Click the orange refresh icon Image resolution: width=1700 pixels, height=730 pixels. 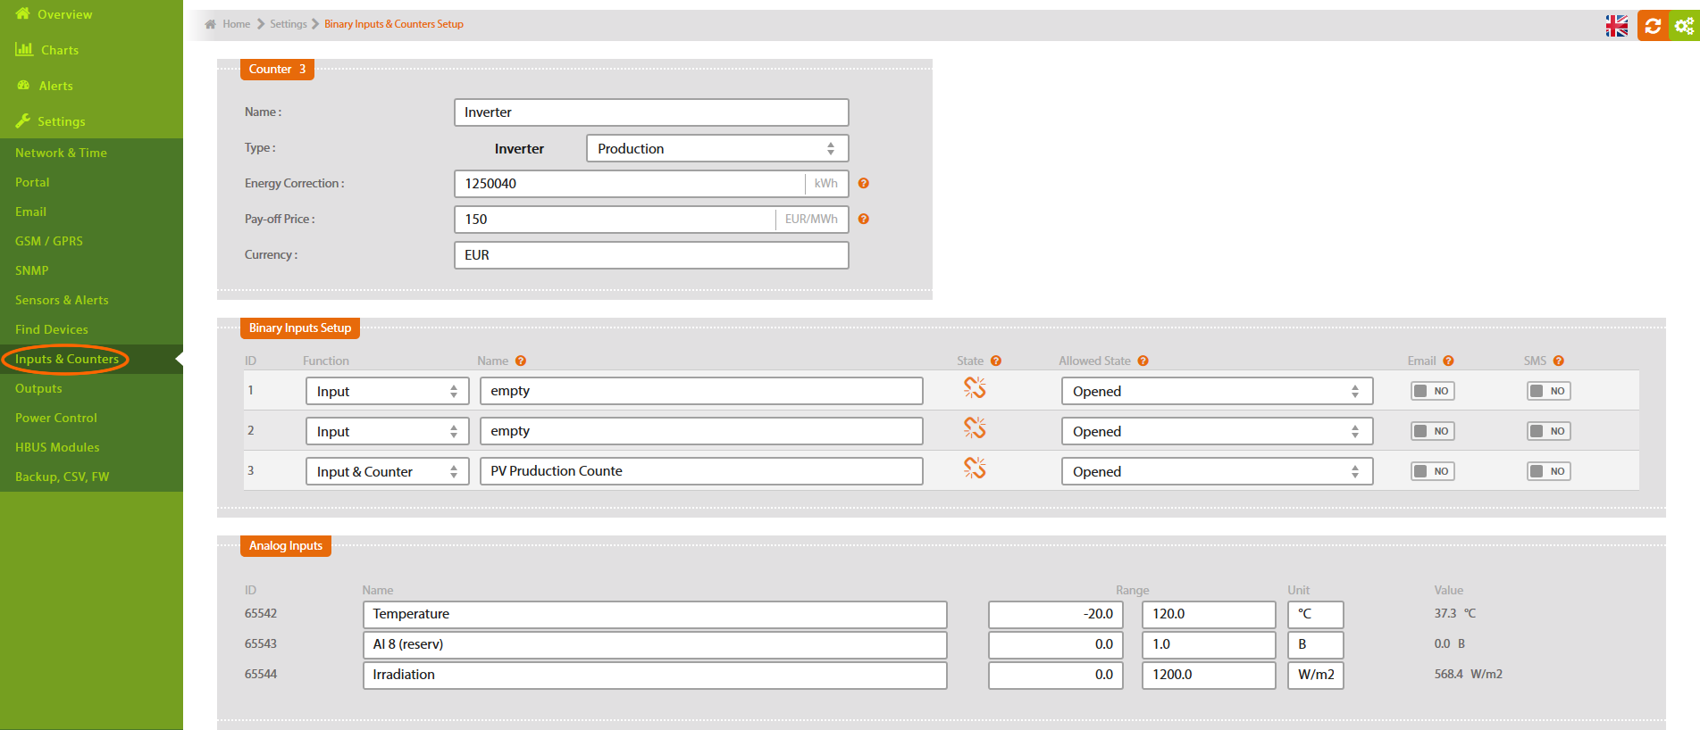pos(1653,26)
